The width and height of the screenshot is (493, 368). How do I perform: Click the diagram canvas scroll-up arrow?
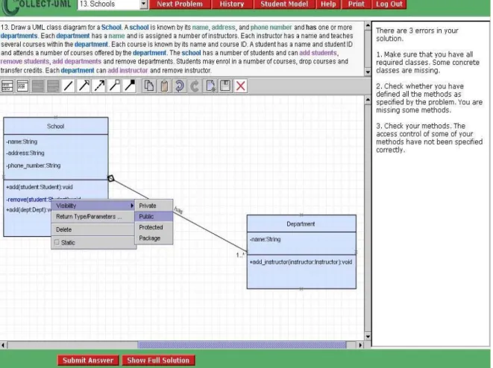point(368,100)
